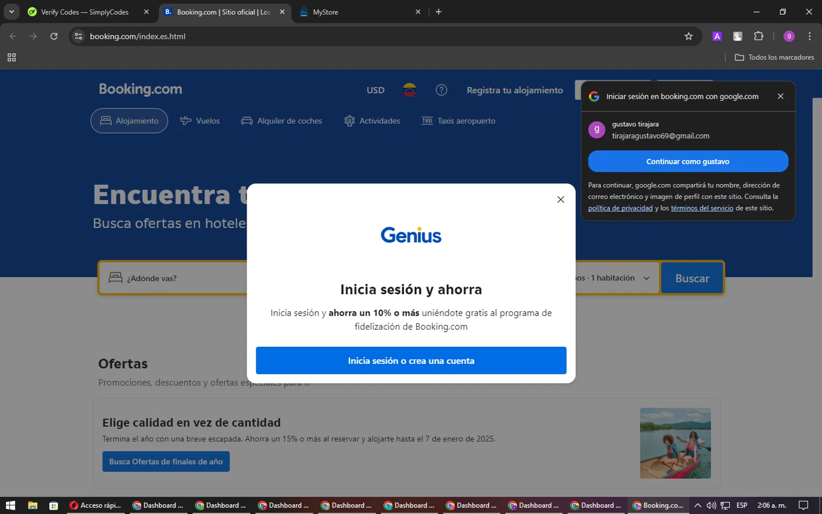Screen dimensions: 822x514
Task: Go forward in browser history
Action: click(x=33, y=36)
